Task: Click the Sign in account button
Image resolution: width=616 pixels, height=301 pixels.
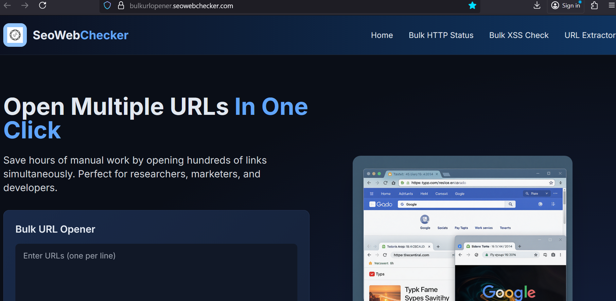Action: coord(566,6)
